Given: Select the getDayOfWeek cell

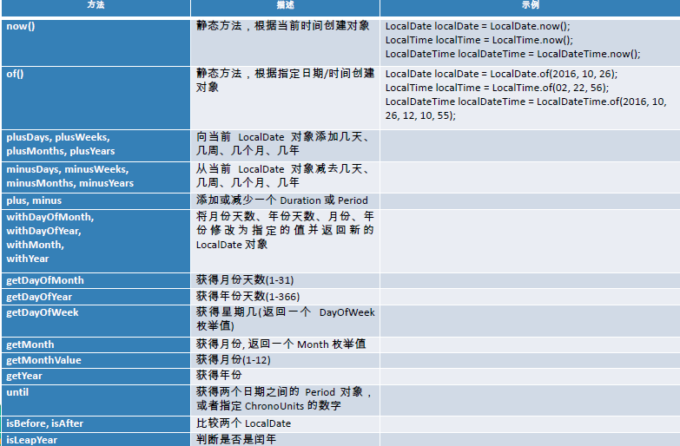Looking at the screenshot, I should point(96,321).
